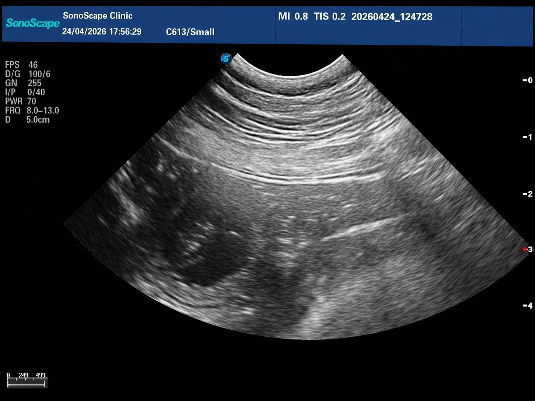Viewport: 535px width, 401px height.
Task: Click the blue S probe orientation marker
Action: pyautogui.click(x=226, y=59)
